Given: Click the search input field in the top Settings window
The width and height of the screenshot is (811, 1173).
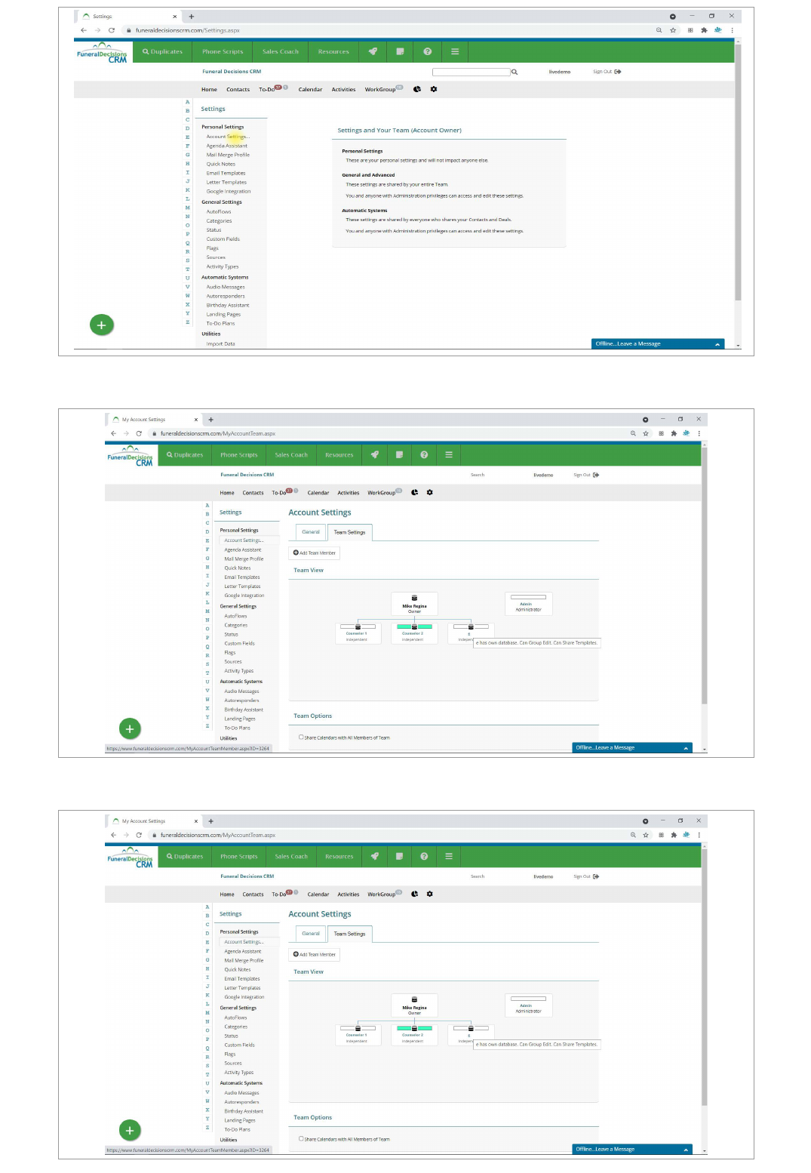Looking at the screenshot, I should (472, 72).
